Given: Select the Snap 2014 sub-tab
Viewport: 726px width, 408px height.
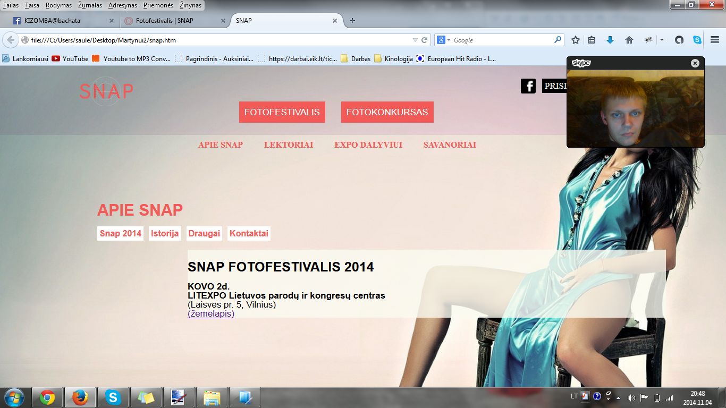Looking at the screenshot, I should pyautogui.click(x=121, y=234).
